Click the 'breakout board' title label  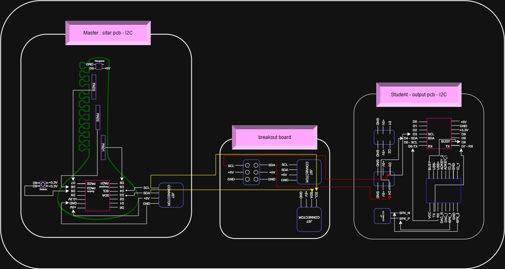[x=275, y=137]
